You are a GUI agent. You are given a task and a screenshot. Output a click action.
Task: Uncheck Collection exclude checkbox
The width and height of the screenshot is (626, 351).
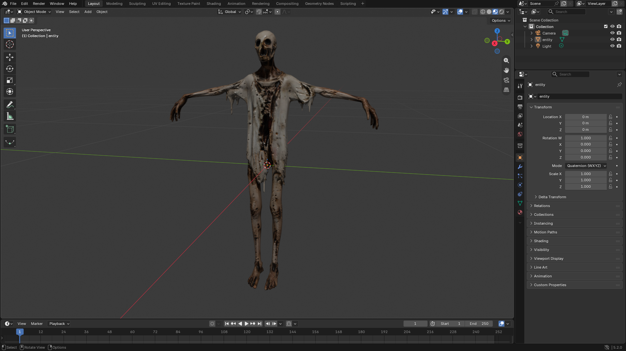[606, 27]
